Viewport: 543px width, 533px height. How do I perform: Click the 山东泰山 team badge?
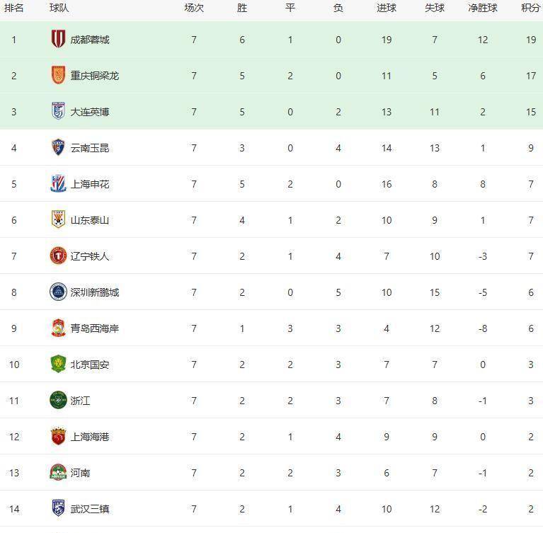(58, 220)
